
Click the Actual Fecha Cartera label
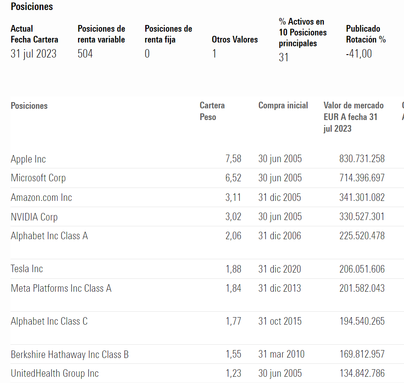[x=34, y=34]
